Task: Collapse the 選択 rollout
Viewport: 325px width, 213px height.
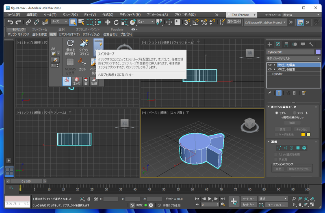Action: coord(269,142)
